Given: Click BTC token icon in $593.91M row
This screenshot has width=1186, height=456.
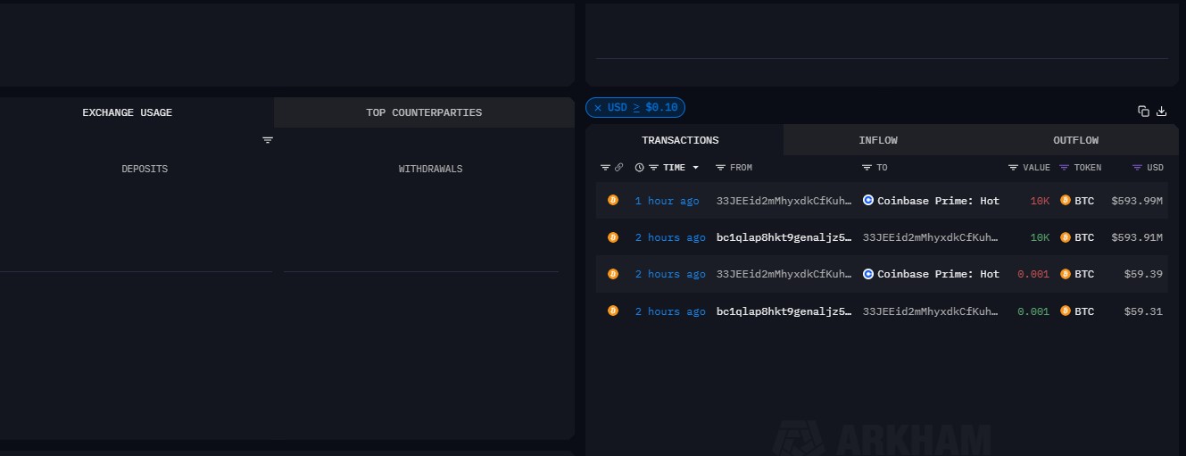Looking at the screenshot, I should coord(1066,237).
